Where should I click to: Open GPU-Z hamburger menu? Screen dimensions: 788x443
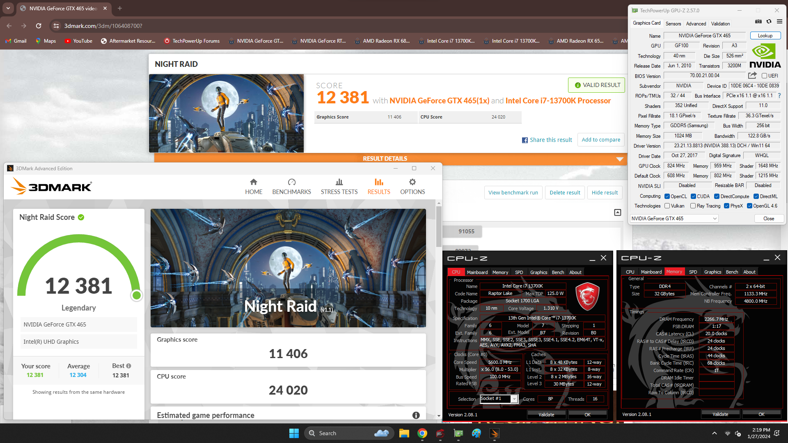pos(779,22)
